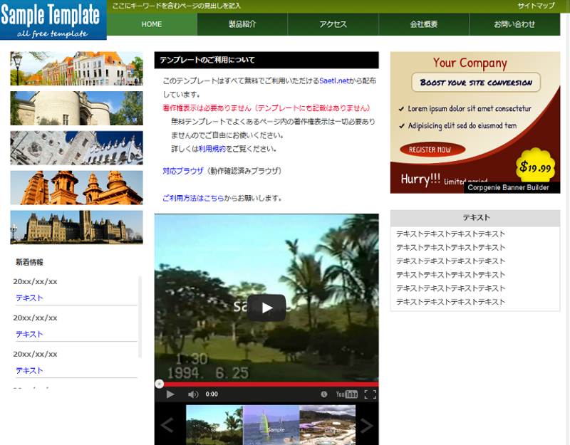
Task: Go to the 製品紹介 menu item
Action: coord(242,24)
